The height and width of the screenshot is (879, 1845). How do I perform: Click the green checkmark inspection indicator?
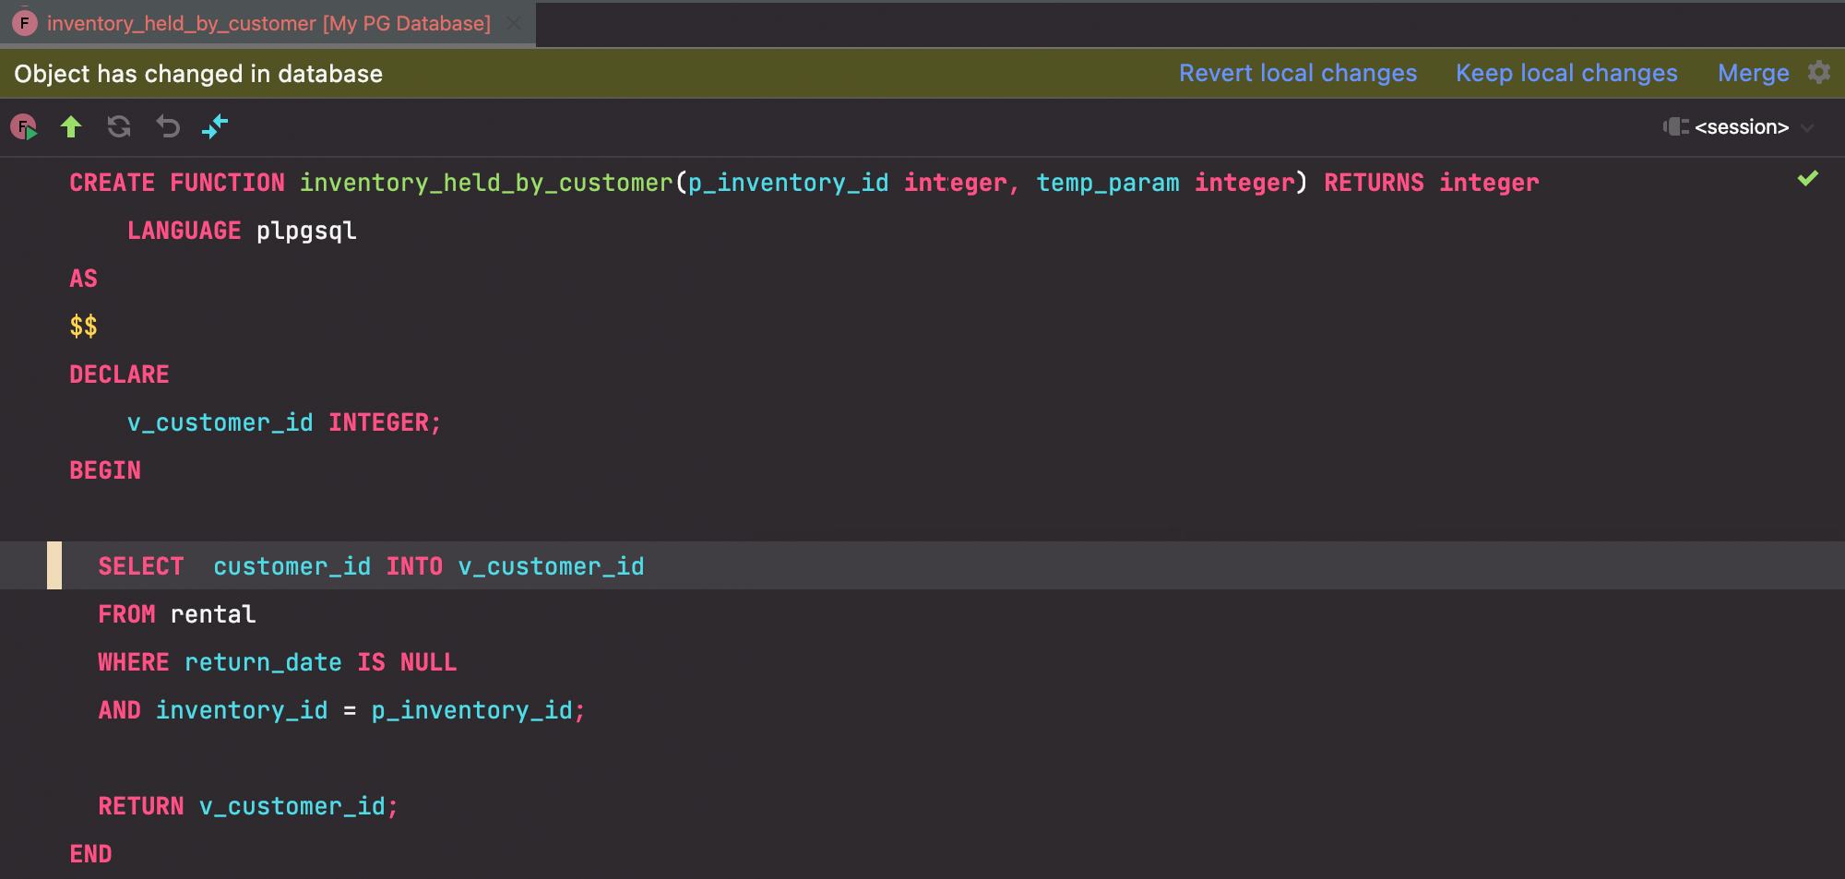1807,179
